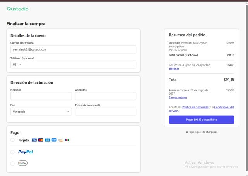Click the Google Pay logo
This screenshot has width=248, height=176.
click(22, 163)
